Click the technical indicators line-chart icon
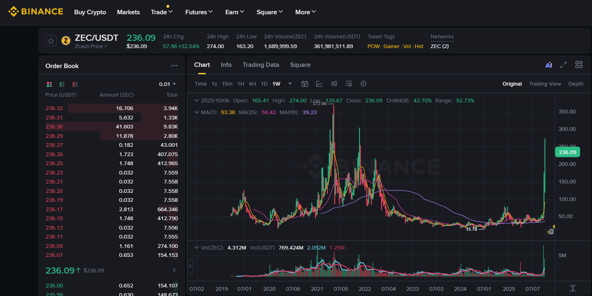 click(x=319, y=84)
